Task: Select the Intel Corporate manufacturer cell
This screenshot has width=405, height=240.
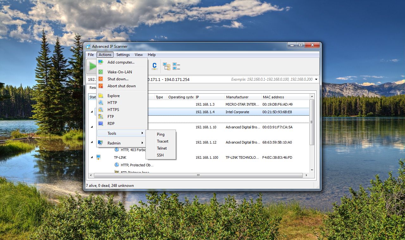Action: click(237, 112)
